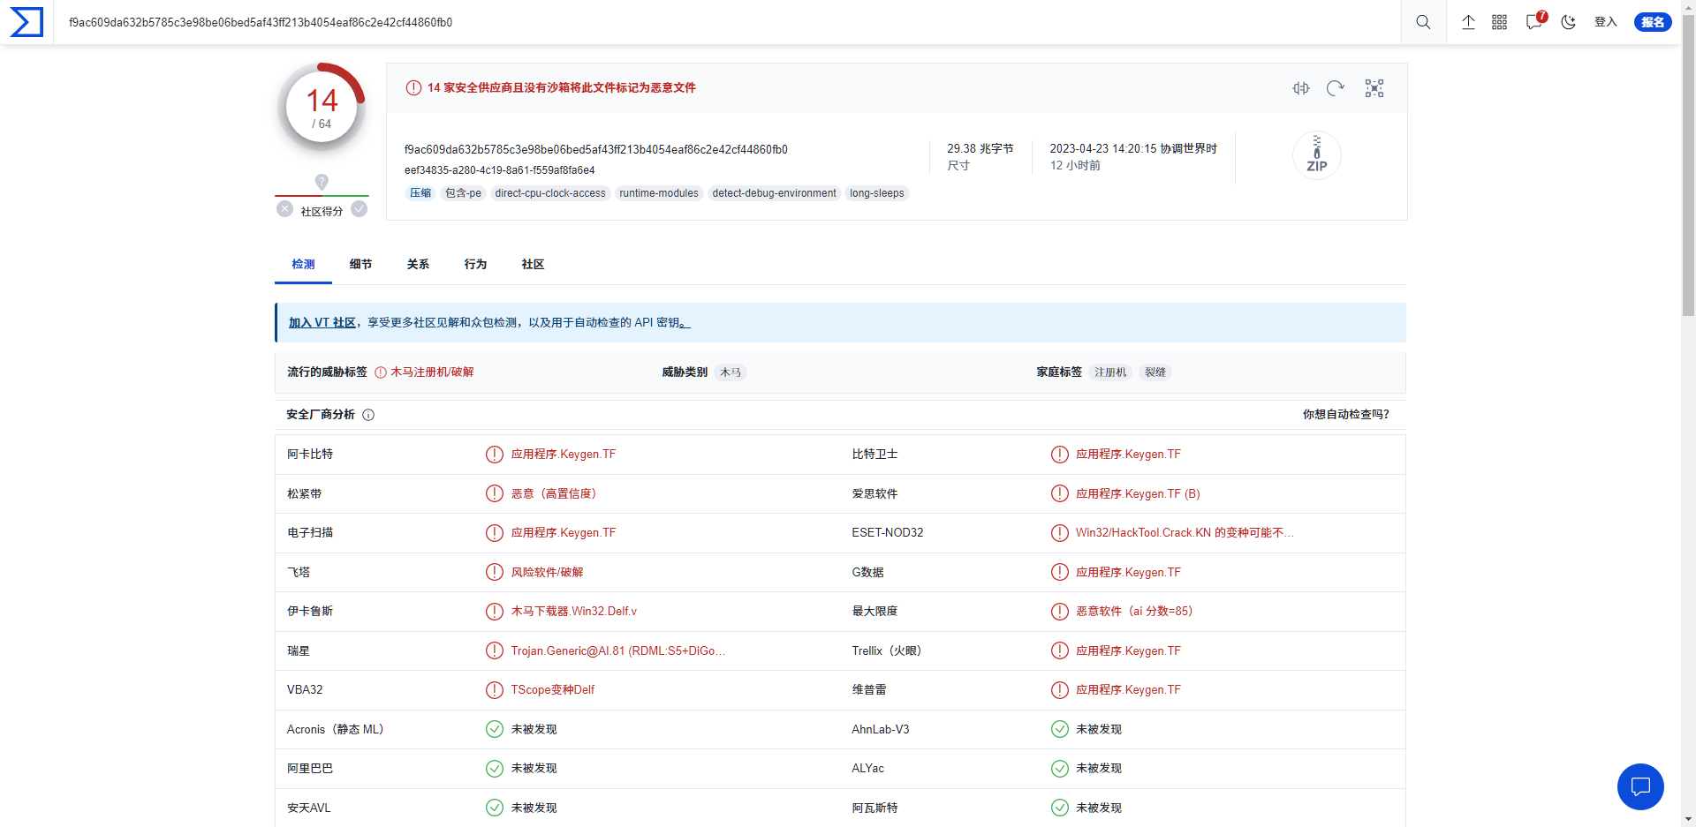Click the green check in AhnLab-V3 row
This screenshot has height=827, width=1696.
[1060, 729]
